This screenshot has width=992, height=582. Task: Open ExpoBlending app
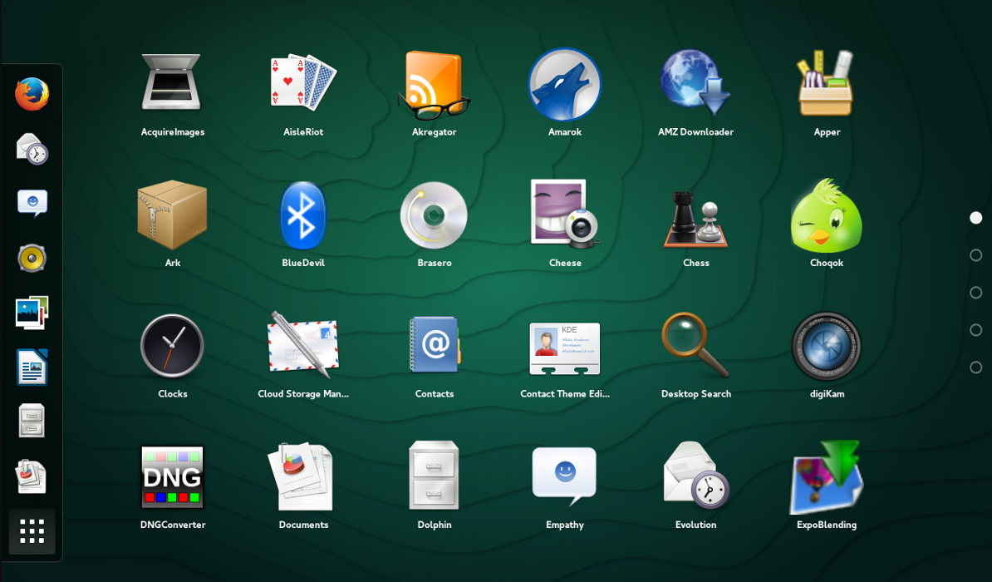pyautogui.click(x=826, y=476)
